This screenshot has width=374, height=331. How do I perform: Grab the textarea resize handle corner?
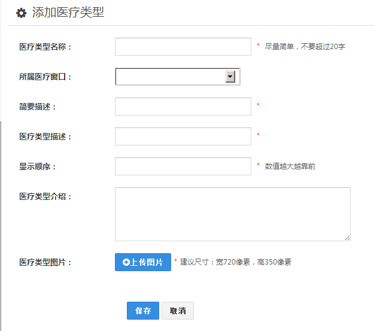point(348,238)
